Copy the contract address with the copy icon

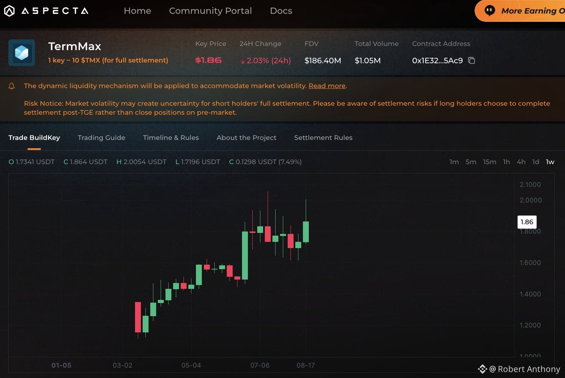[x=472, y=60]
